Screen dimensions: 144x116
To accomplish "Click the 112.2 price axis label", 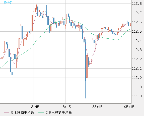I will (137, 59).
